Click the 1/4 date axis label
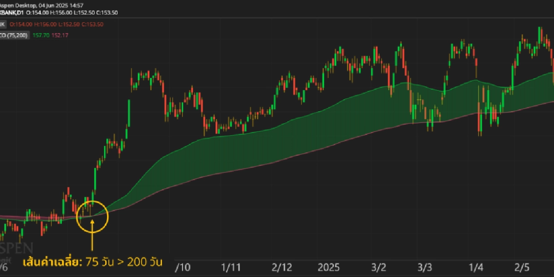The width and height of the screenshot is (554, 277). [476, 267]
